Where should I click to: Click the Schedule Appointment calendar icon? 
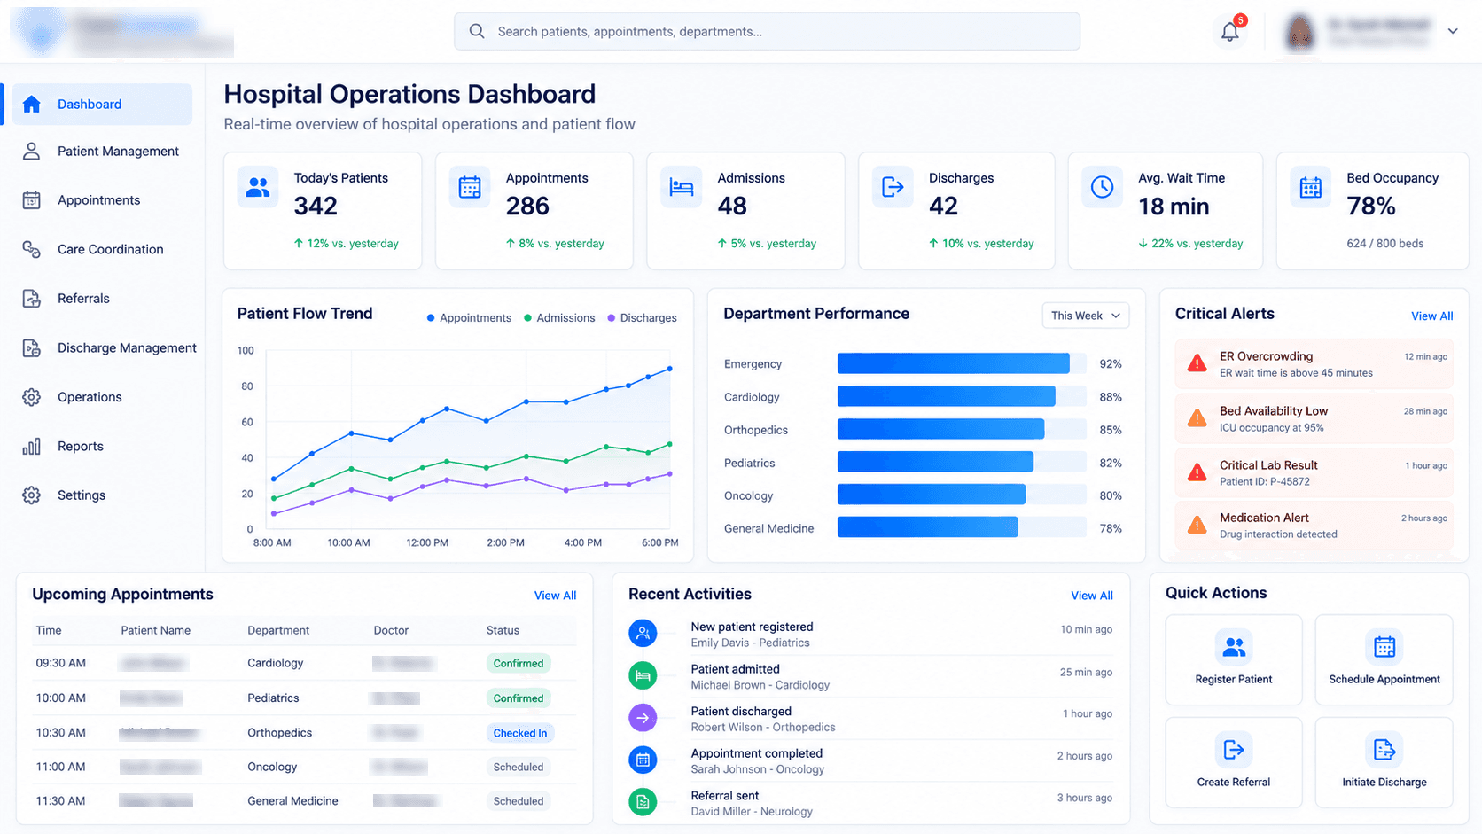(1384, 648)
